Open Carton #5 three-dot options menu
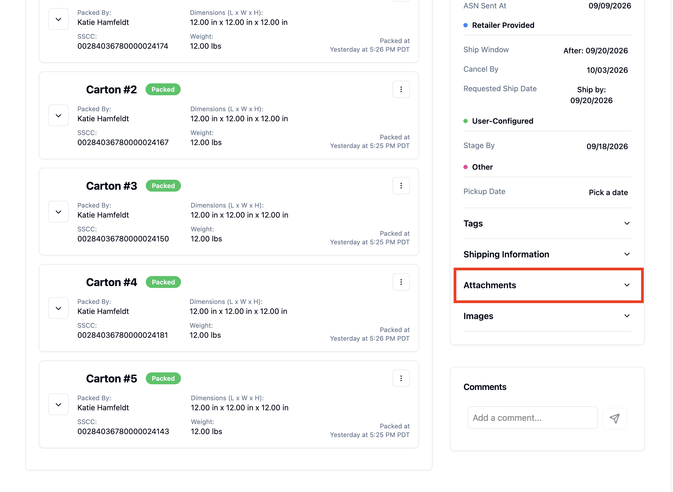 [x=401, y=378]
